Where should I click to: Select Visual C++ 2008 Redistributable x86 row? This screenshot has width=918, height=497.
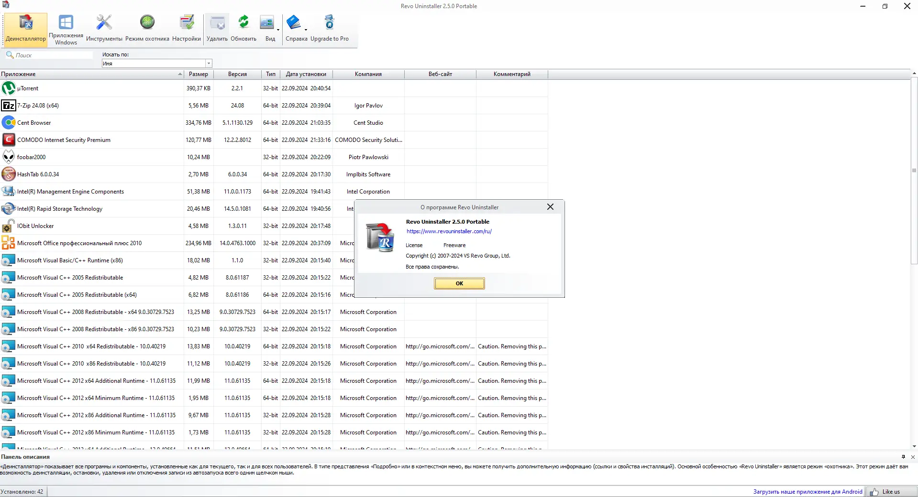[274, 329]
